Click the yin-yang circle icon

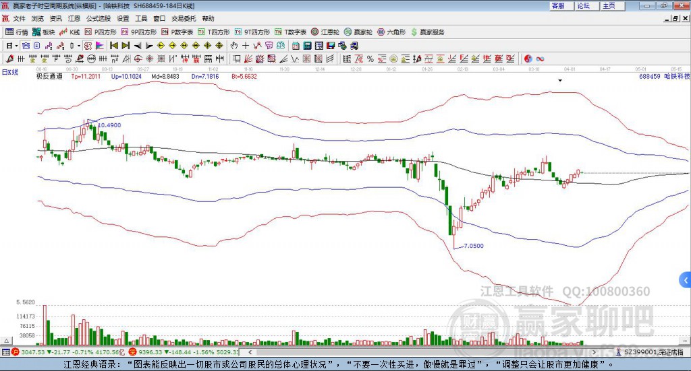point(528,59)
